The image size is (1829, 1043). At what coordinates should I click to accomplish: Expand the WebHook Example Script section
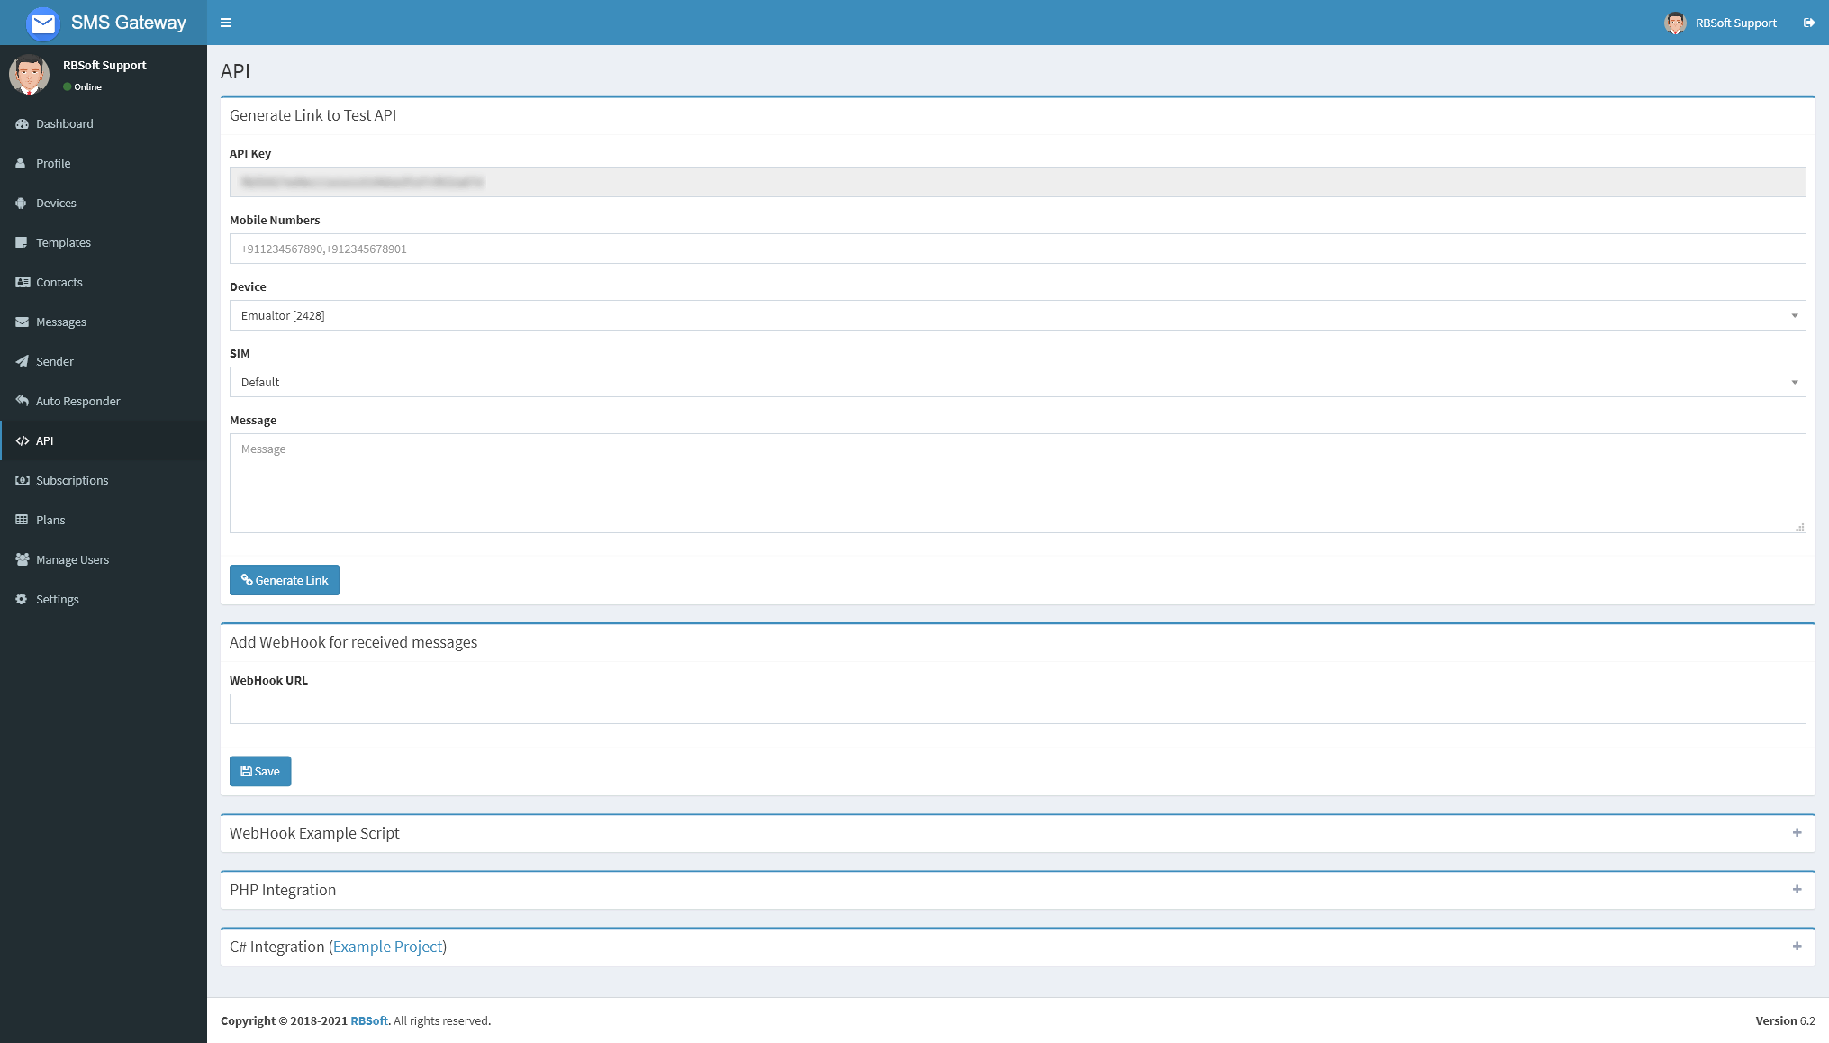1797,833
